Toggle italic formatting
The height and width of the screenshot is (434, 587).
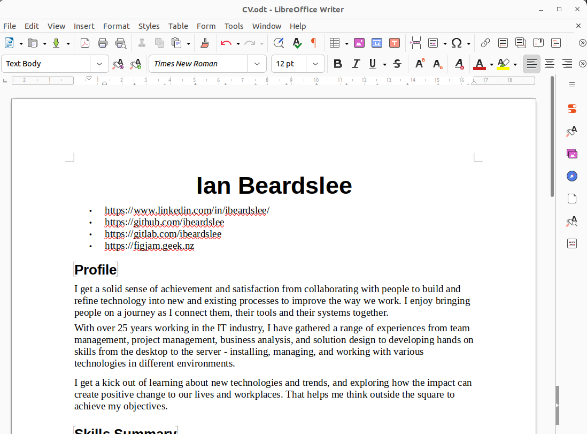coord(356,64)
